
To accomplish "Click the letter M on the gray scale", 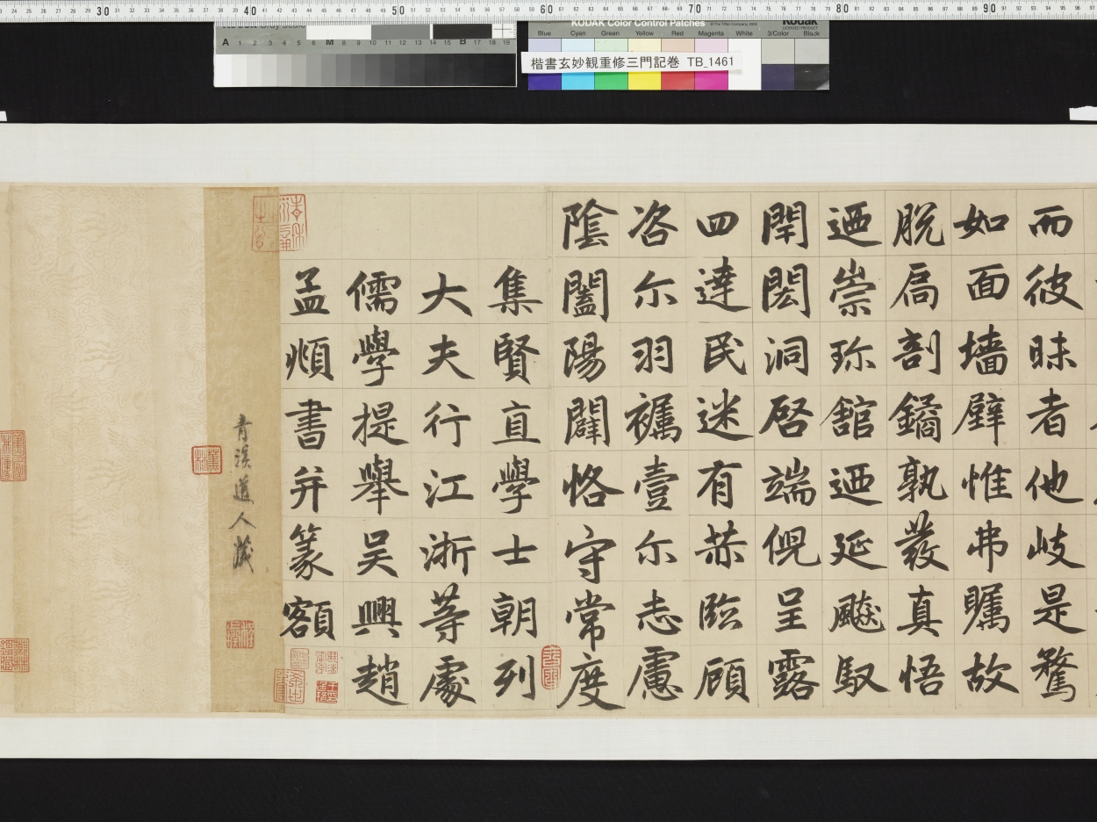I will [329, 42].
